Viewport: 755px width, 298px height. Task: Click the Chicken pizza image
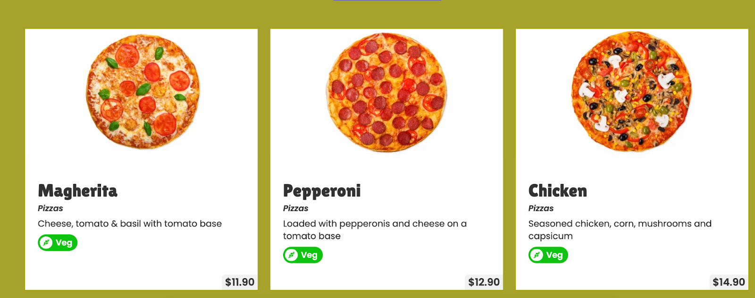tap(631, 92)
